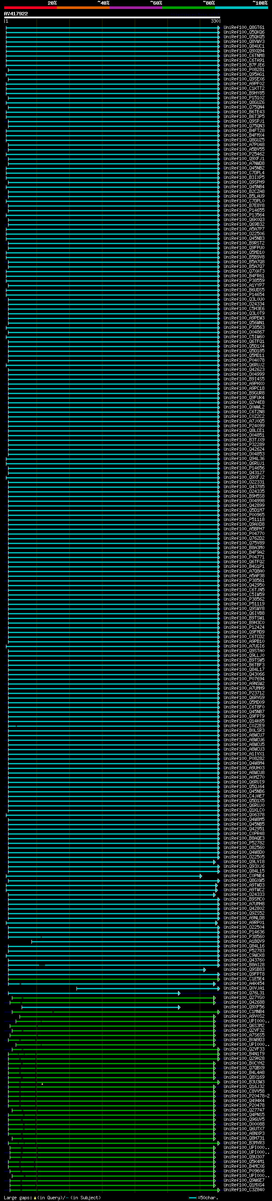Click hit label UniRef100_Q6S3M2
This screenshot has width=272, height=1201.
(244, 1025)
